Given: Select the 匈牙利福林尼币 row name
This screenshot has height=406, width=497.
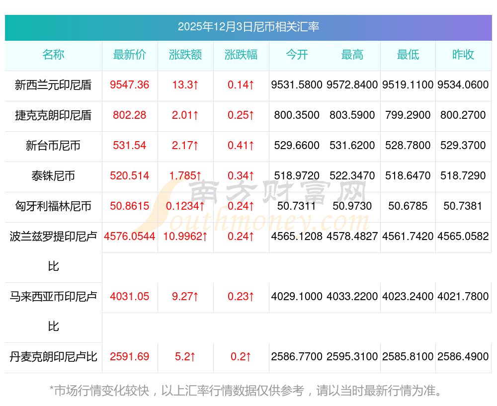Looking at the screenshot, I should [x=53, y=206].
